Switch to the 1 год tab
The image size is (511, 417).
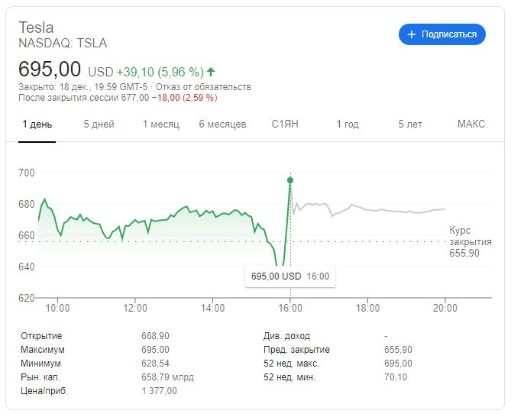click(348, 124)
